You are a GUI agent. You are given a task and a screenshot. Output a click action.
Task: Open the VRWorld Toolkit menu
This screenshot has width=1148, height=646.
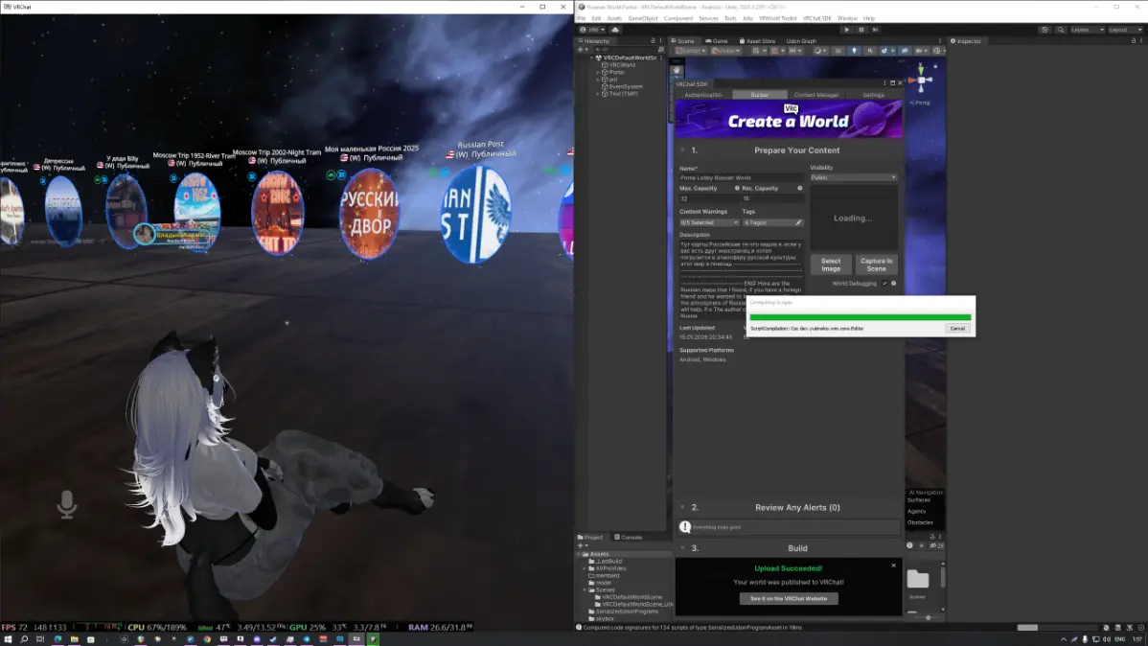coord(777,18)
